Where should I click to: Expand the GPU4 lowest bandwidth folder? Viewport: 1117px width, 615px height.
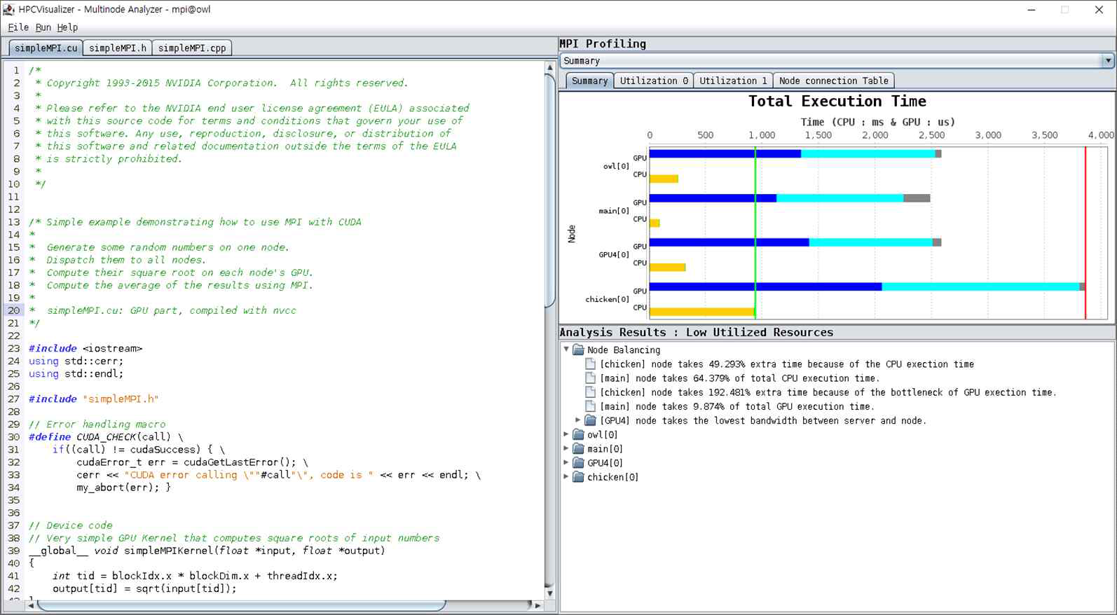click(x=578, y=420)
